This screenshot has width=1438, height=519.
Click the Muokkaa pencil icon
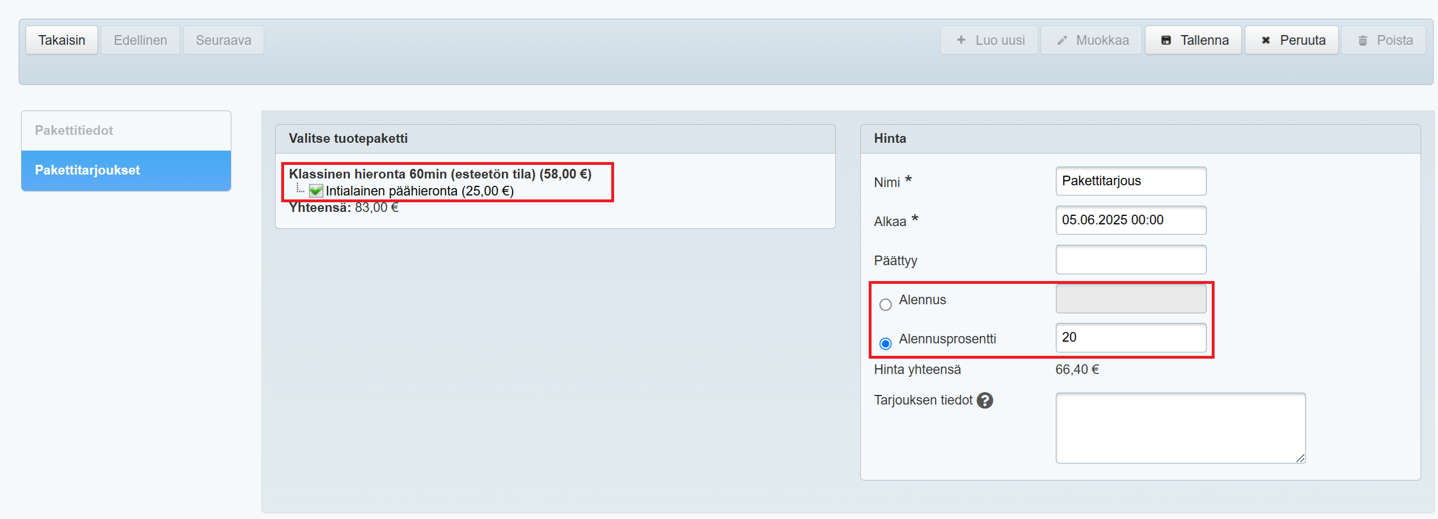point(1062,40)
